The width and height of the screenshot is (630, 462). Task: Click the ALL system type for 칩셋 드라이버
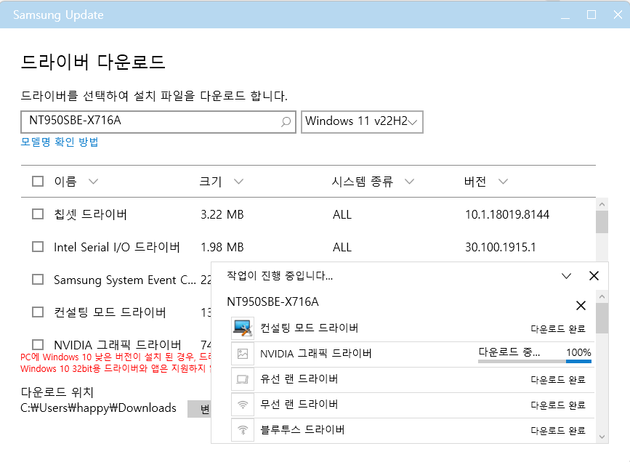click(x=342, y=214)
